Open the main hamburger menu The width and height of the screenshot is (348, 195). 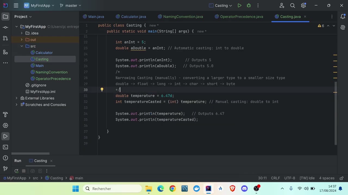[16, 5]
